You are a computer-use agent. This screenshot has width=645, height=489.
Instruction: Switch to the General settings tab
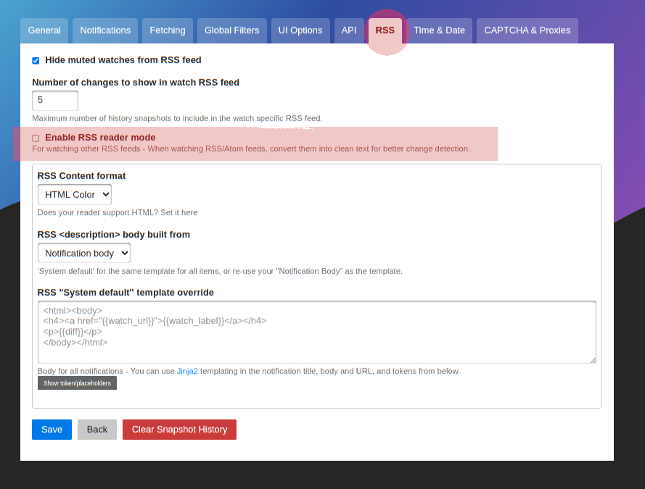coord(44,30)
